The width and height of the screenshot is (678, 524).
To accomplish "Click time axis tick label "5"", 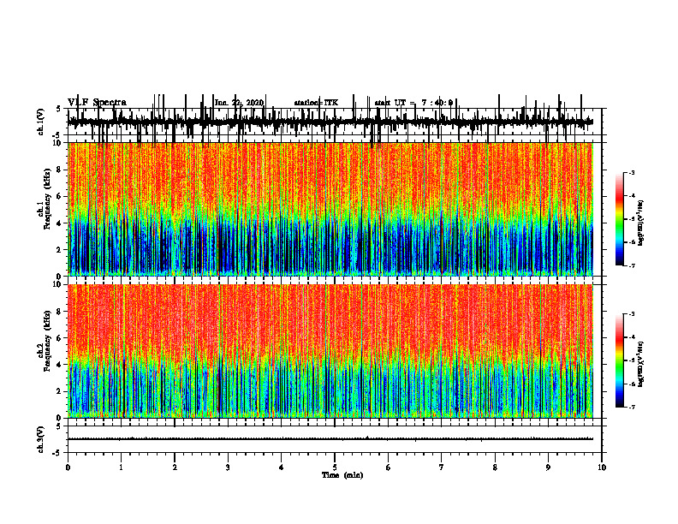I will (x=335, y=467).
